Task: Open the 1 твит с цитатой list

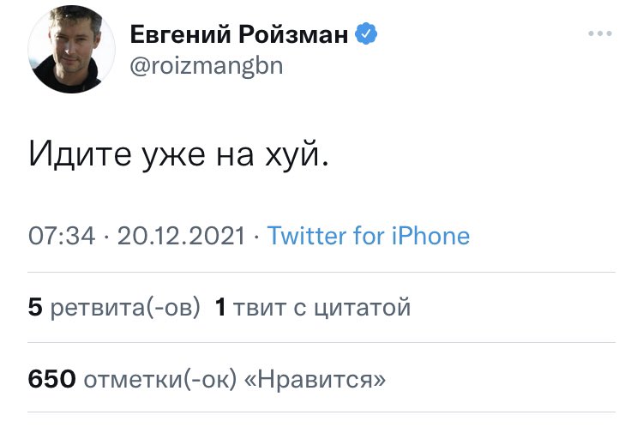Action: [312, 307]
